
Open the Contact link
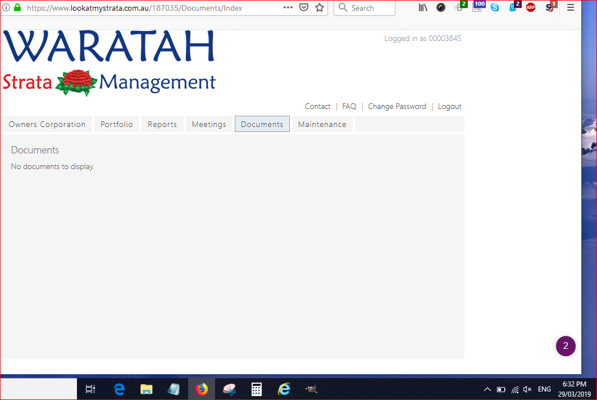[317, 106]
